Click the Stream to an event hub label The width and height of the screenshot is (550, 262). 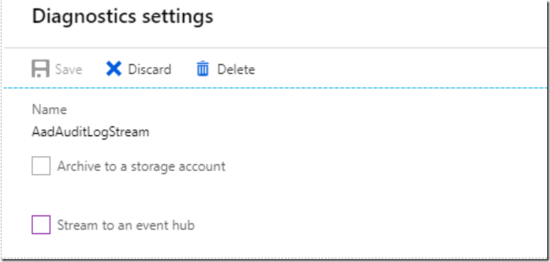click(126, 225)
